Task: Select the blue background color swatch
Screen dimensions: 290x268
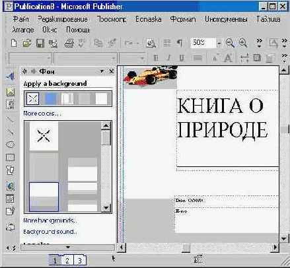Action: coord(50,98)
